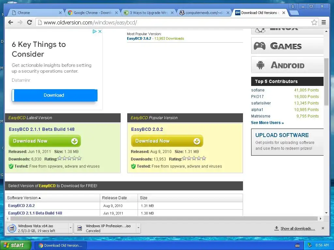The image size is (334, 250).
Task: Expand options for Windows Vista x64.iso download
Action: click(x=70, y=228)
